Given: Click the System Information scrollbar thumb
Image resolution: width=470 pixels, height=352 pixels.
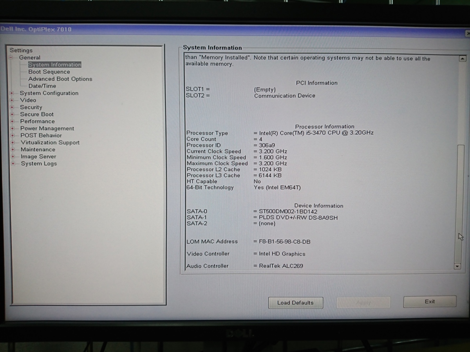Looking at the screenshot, I should point(459,203).
